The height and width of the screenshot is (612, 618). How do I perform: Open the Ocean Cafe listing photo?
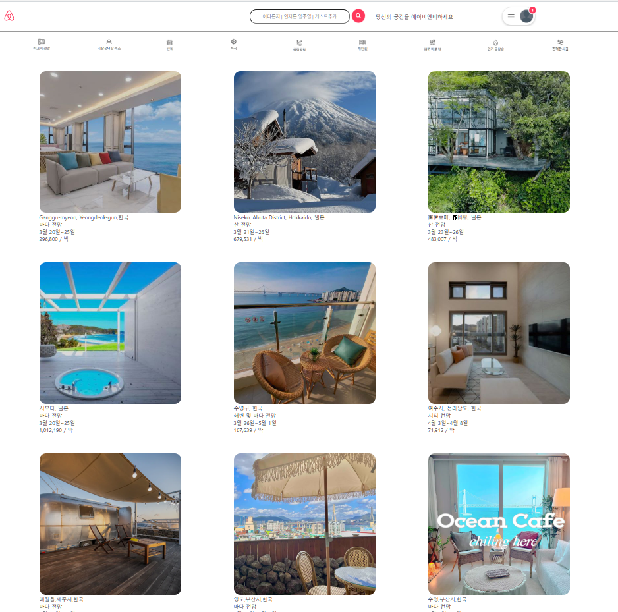pyautogui.click(x=499, y=524)
